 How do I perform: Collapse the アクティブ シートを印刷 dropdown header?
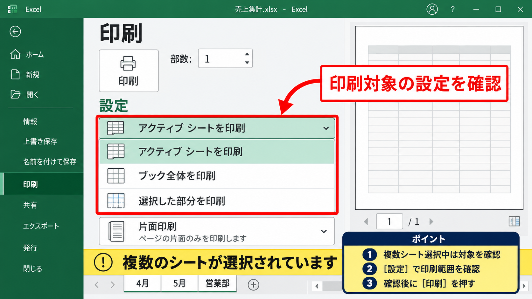217,128
